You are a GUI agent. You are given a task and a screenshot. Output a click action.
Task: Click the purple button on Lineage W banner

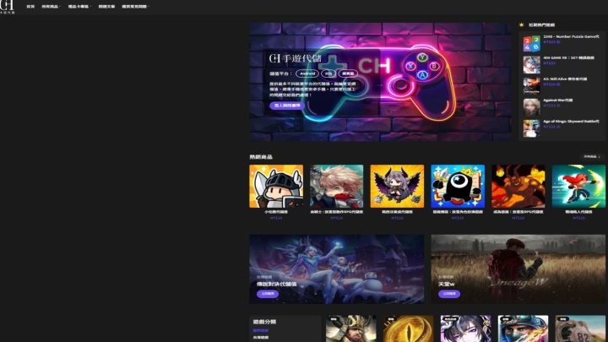click(449, 294)
